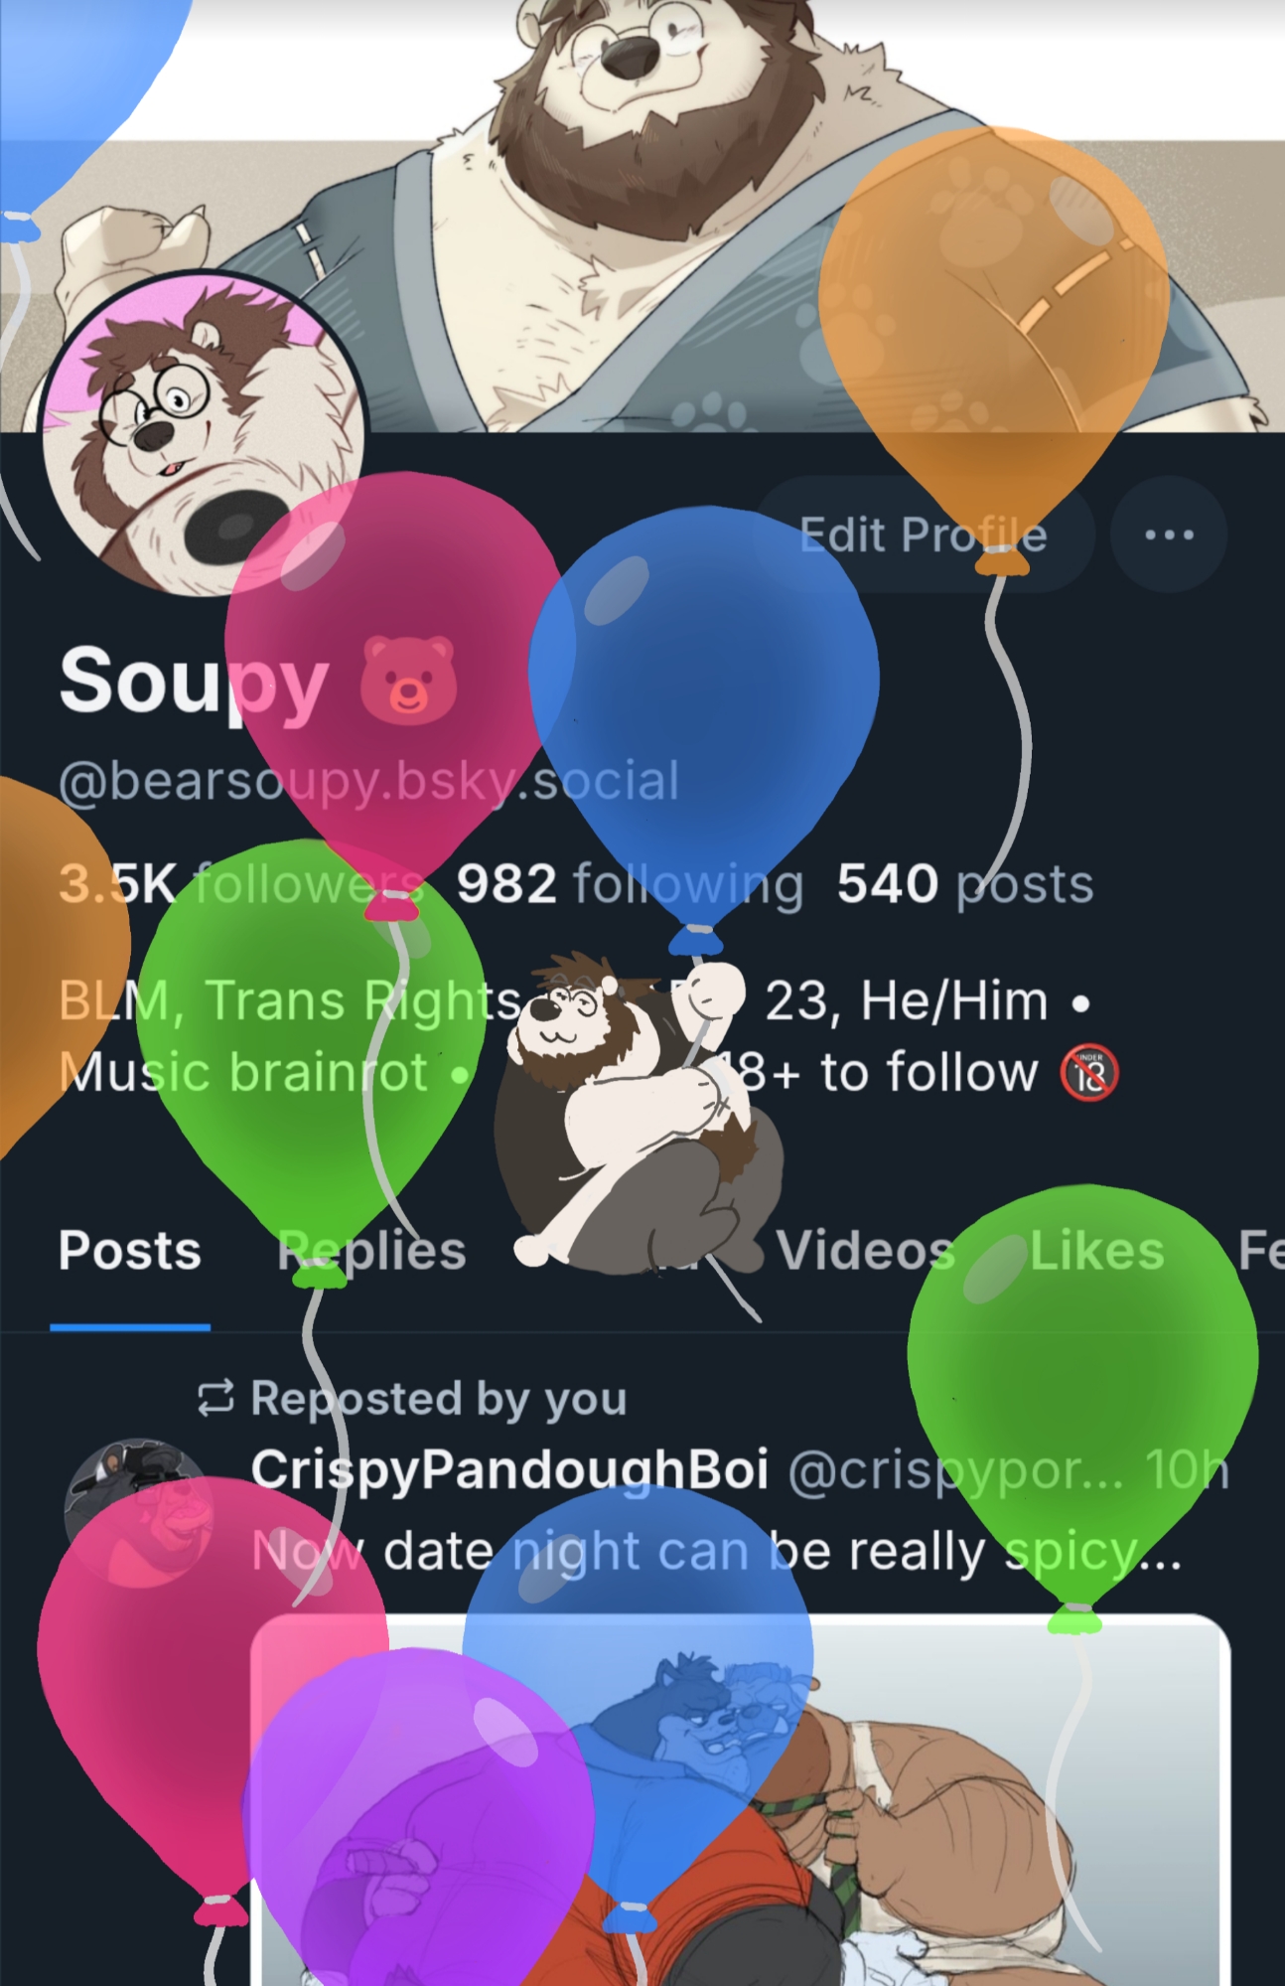This screenshot has width=1285, height=1986.
Task: Open the reposted artwork image
Action: click(741, 1800)
